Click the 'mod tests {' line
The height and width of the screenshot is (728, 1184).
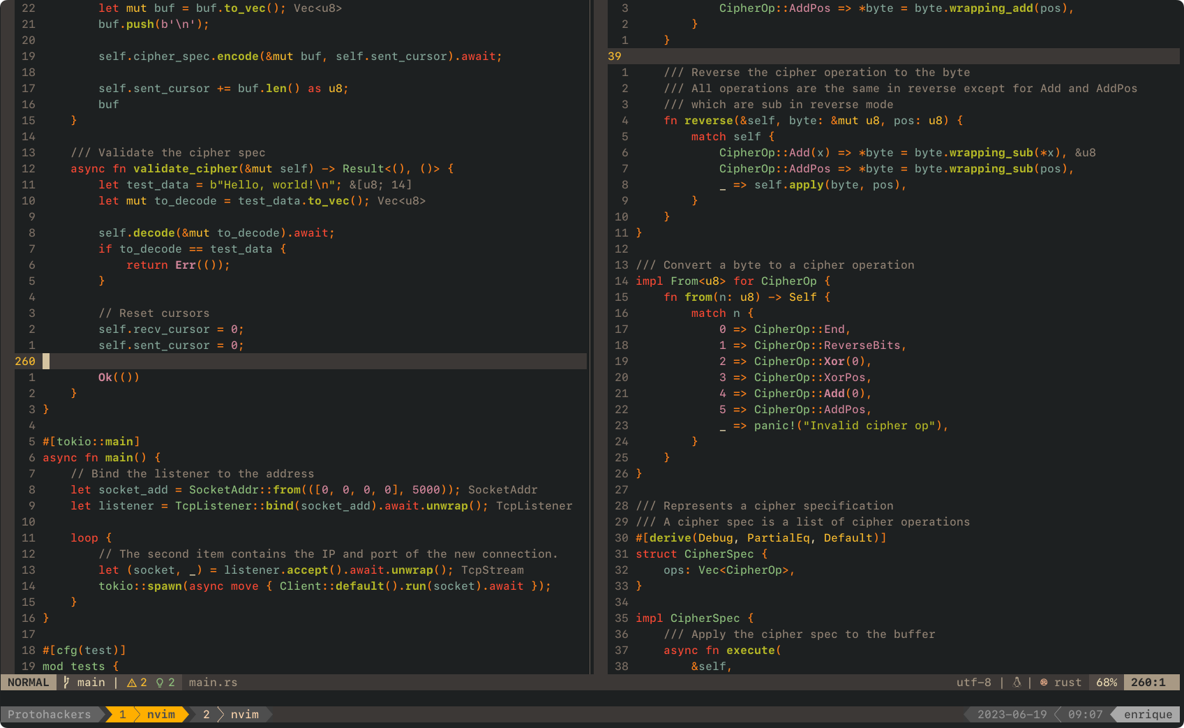[x=81, y=667]
